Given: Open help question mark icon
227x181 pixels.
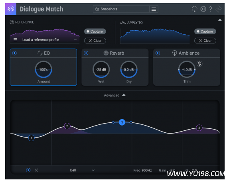Looking at the screenshot, I should pos(211,9).
